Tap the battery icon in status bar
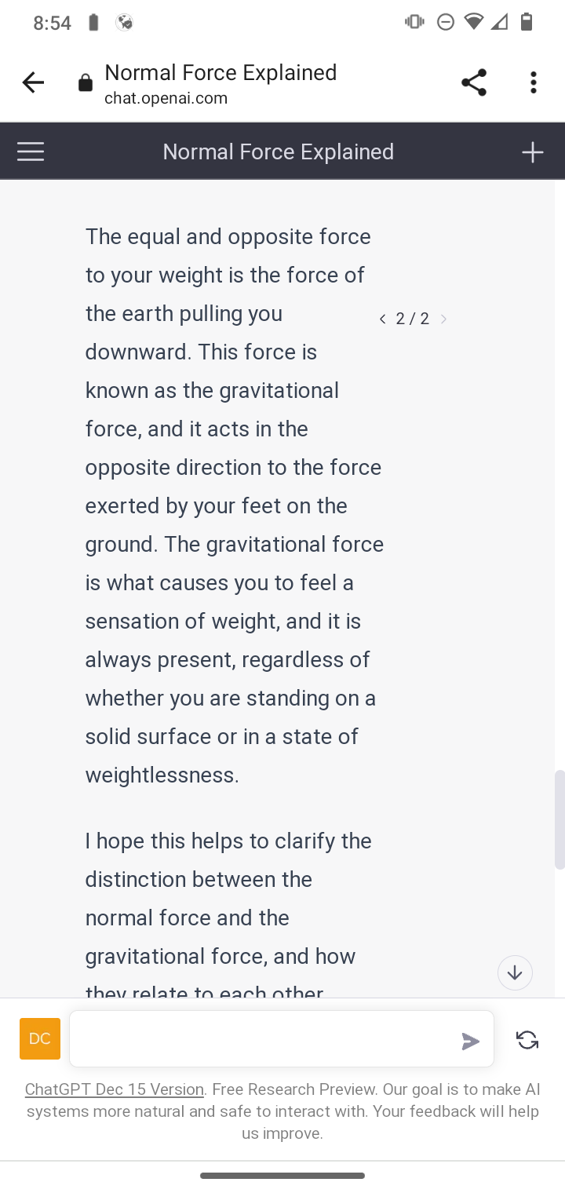565x1193 pixels. [527, 22]
